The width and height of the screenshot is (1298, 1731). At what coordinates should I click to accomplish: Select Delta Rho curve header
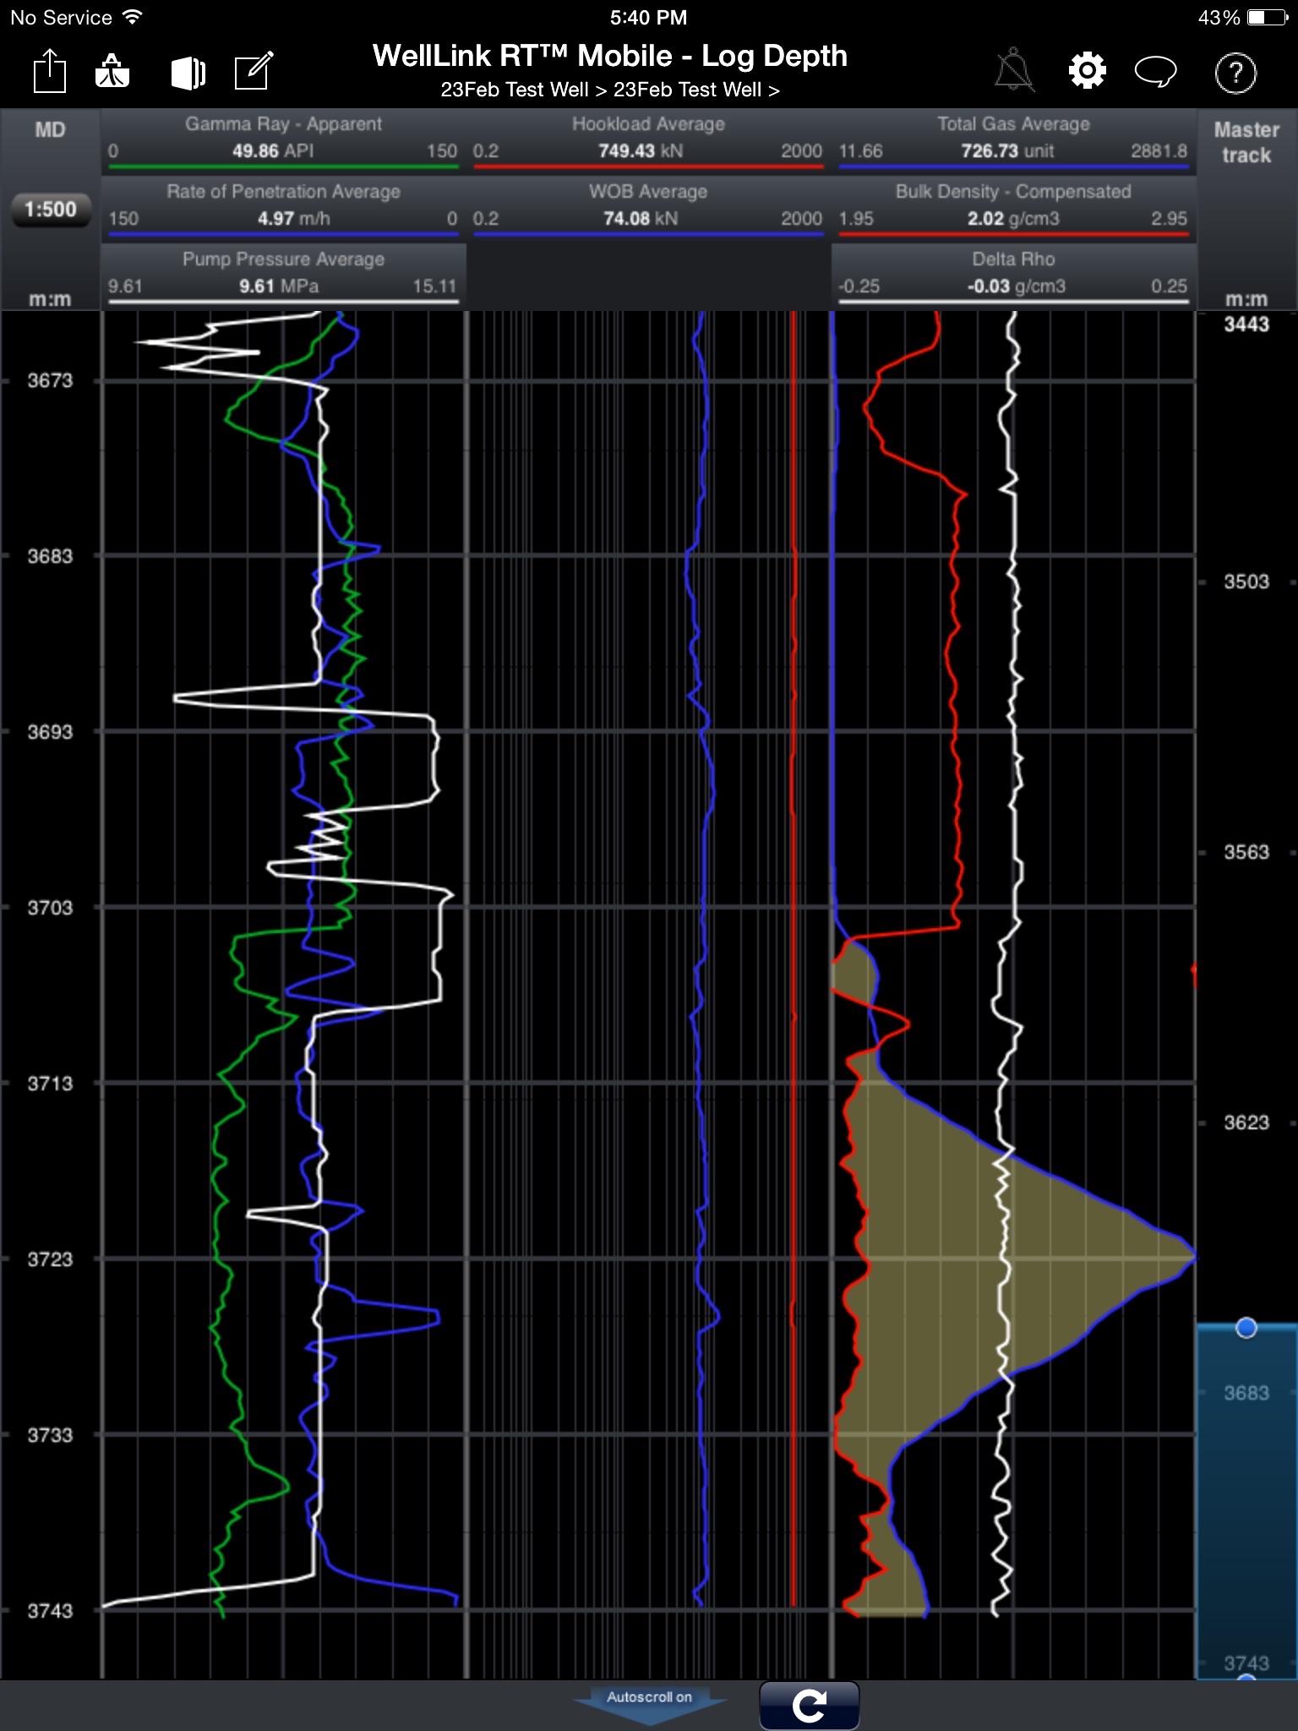pyautogui.click(x=1013, y=276)
